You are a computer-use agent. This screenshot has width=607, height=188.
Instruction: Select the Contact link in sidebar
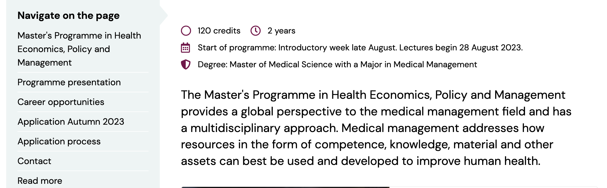pyautogui.click(x=34, y=161)
